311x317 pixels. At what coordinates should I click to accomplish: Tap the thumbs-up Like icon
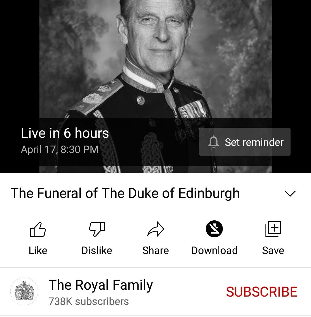tap(38, 229)
